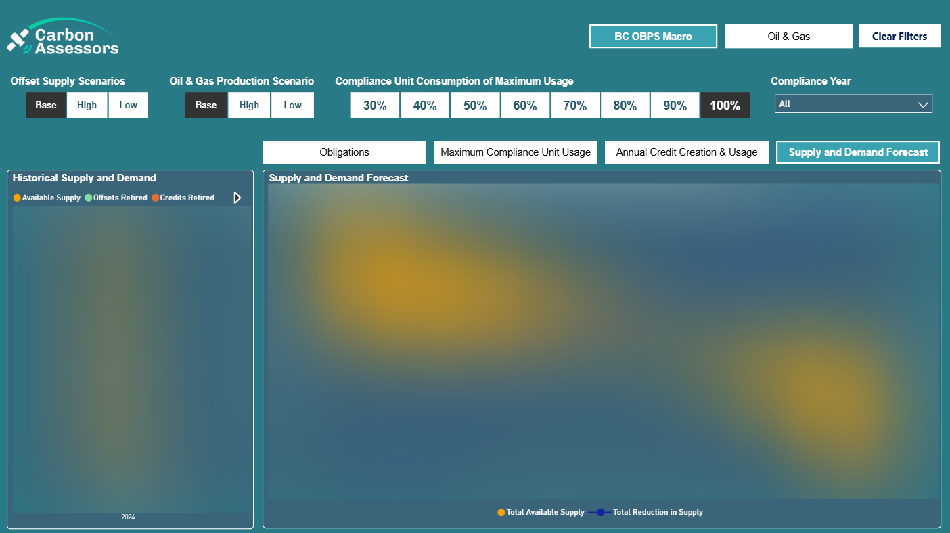
Task: Open the BC OBPS Macro page
Action: pyautogui.click(x=653, y=37)
